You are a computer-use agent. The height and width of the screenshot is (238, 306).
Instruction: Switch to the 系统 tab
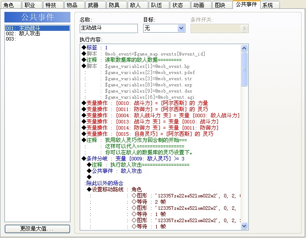270,5
